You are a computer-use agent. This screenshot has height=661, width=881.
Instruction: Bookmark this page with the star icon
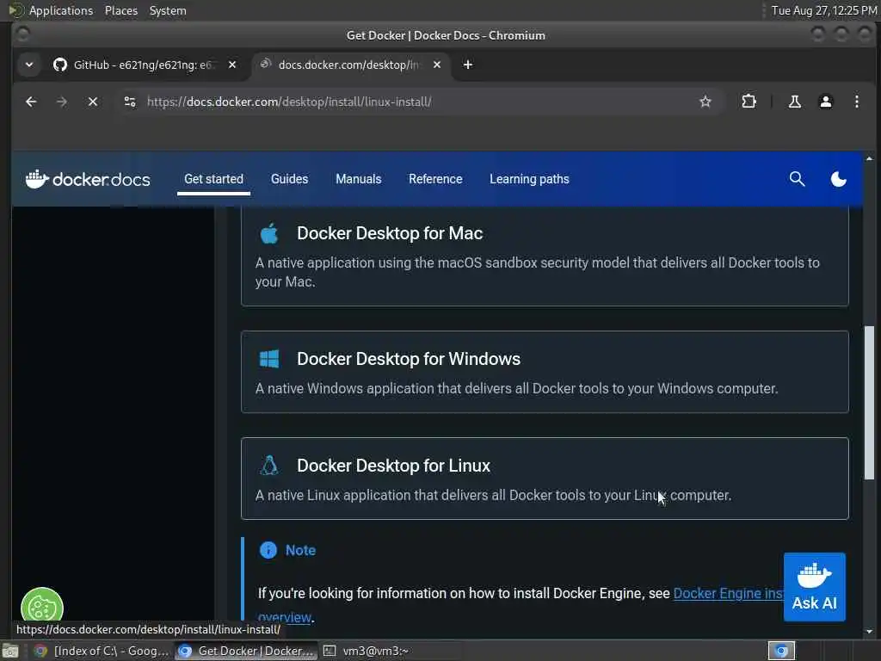point(705,102)
